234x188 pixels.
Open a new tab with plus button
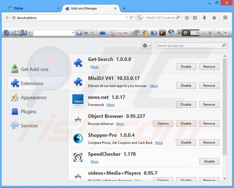[124, 8]
